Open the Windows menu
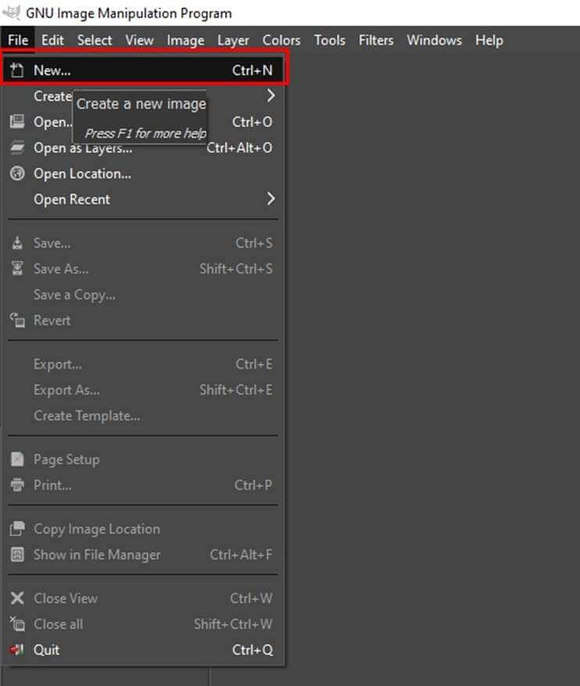Image resolution: width=580 pixels, height=686 pixels. (435, 41)
